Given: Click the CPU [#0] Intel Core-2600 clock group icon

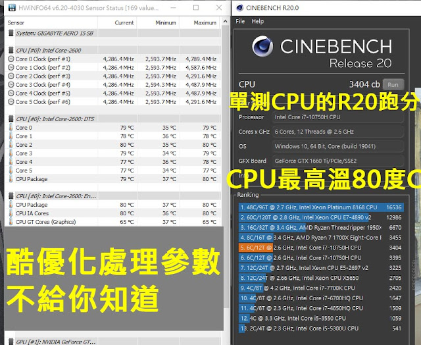Looking at the screenshot, I should pyautogui.click(x=11, y=50).
